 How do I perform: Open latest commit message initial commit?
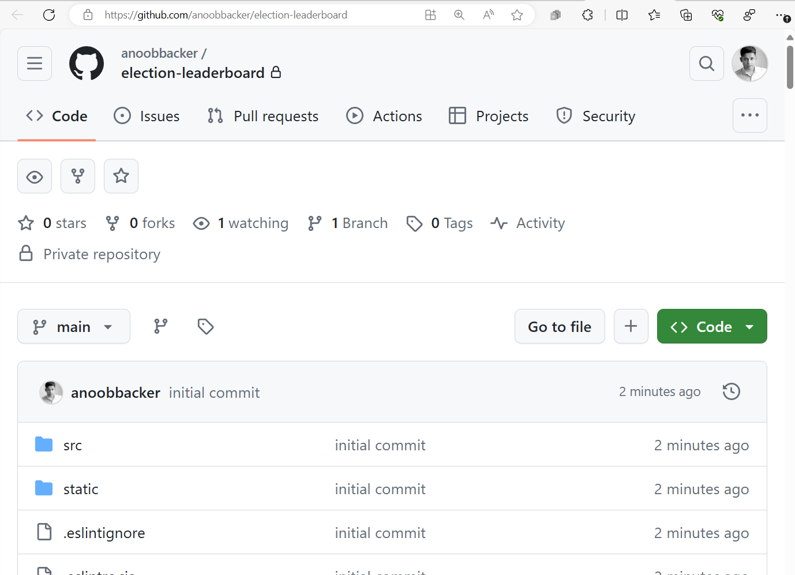pyautogui.click(x=214, y=393)
